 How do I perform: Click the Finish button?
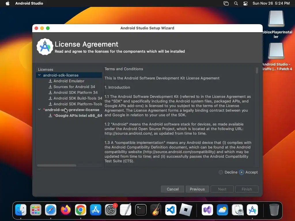[247, 189]
